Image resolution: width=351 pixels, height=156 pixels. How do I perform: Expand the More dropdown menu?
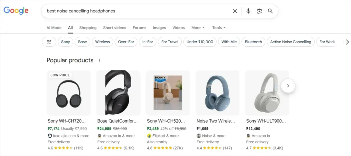198,28
